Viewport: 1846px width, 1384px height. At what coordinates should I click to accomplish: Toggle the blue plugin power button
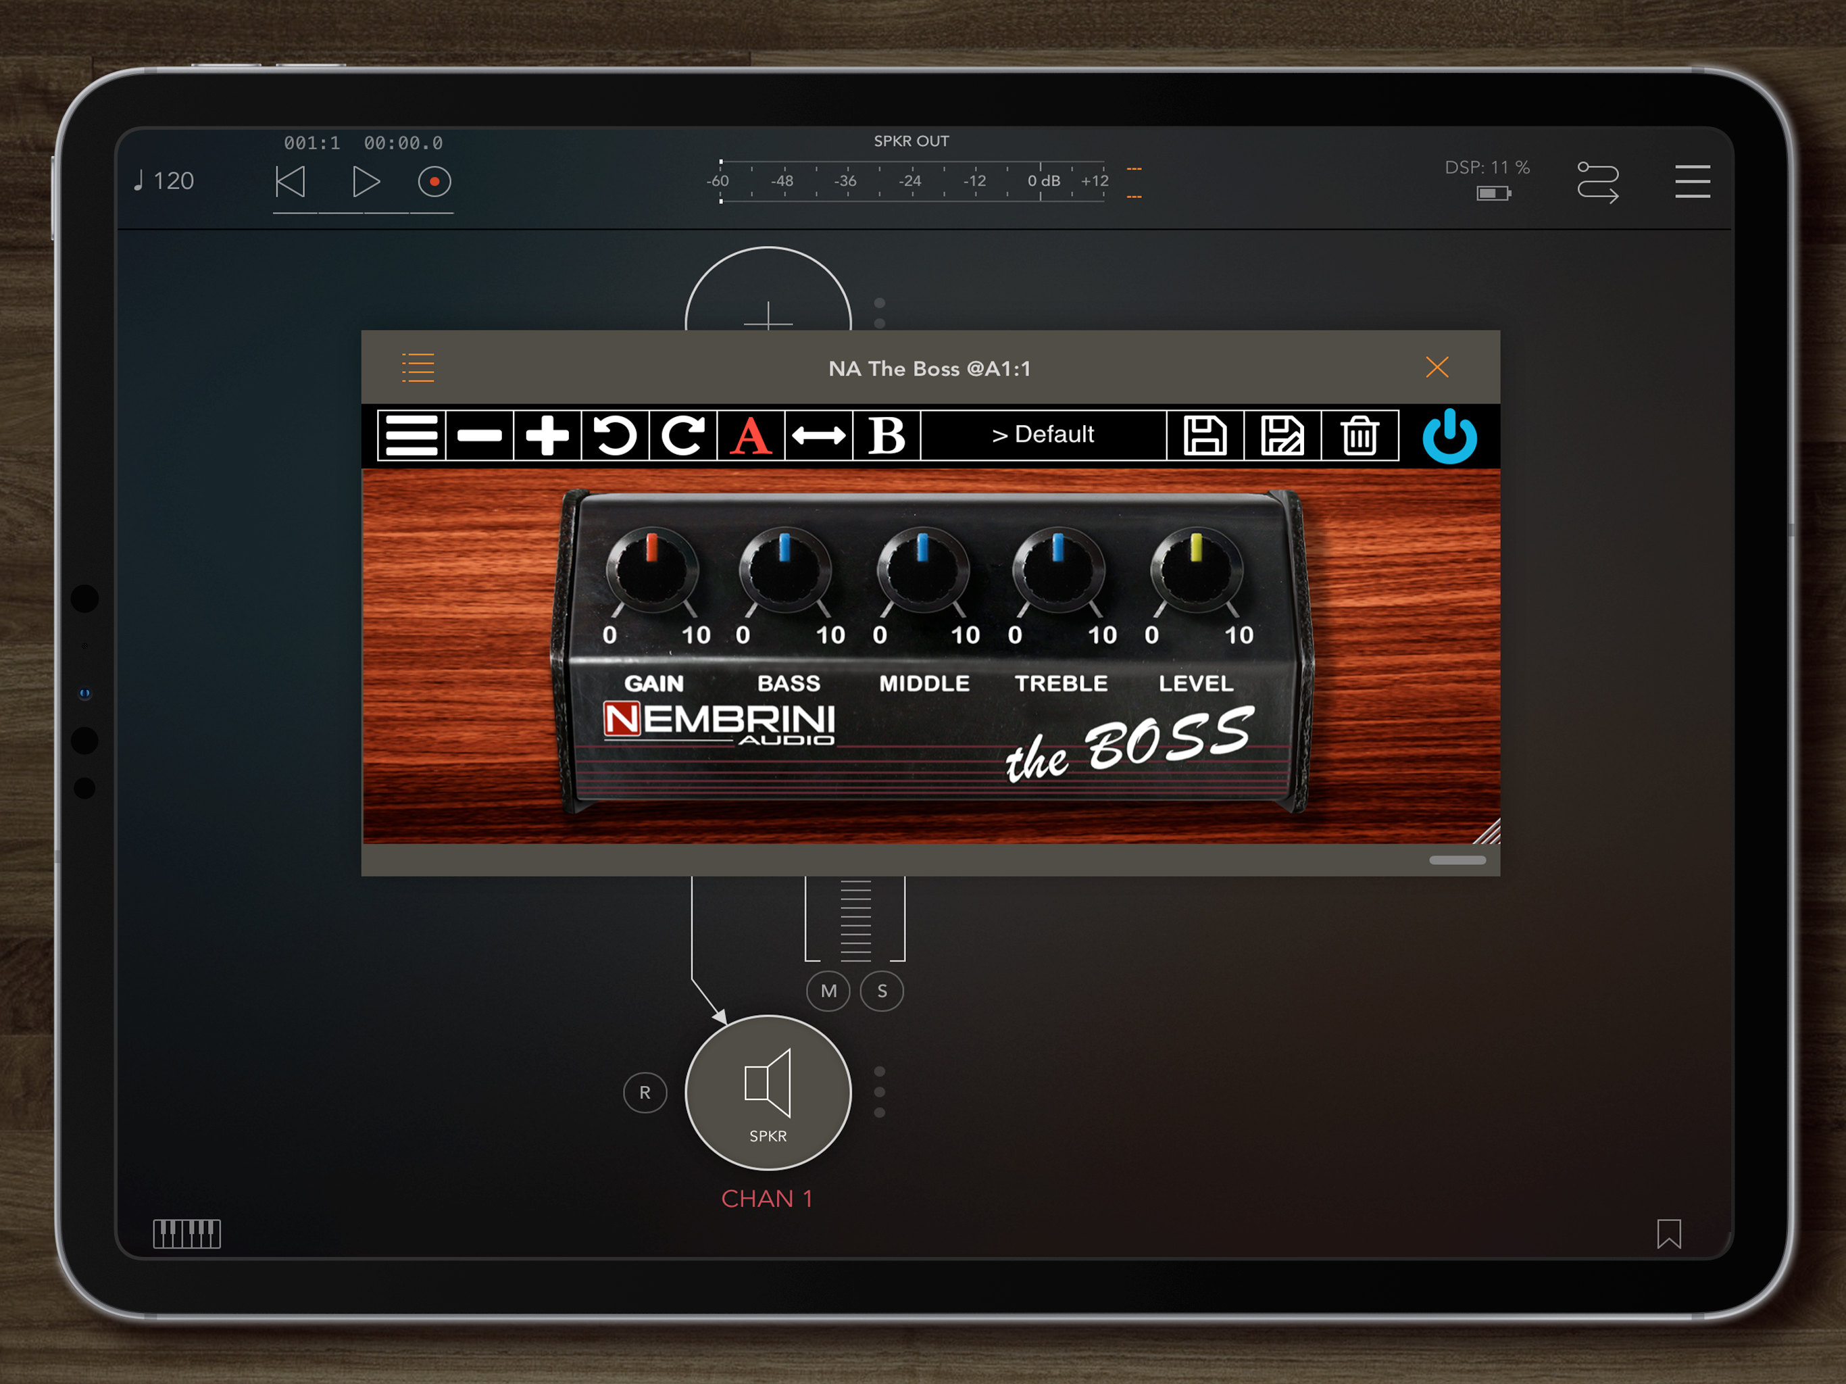coord(1449,436)
